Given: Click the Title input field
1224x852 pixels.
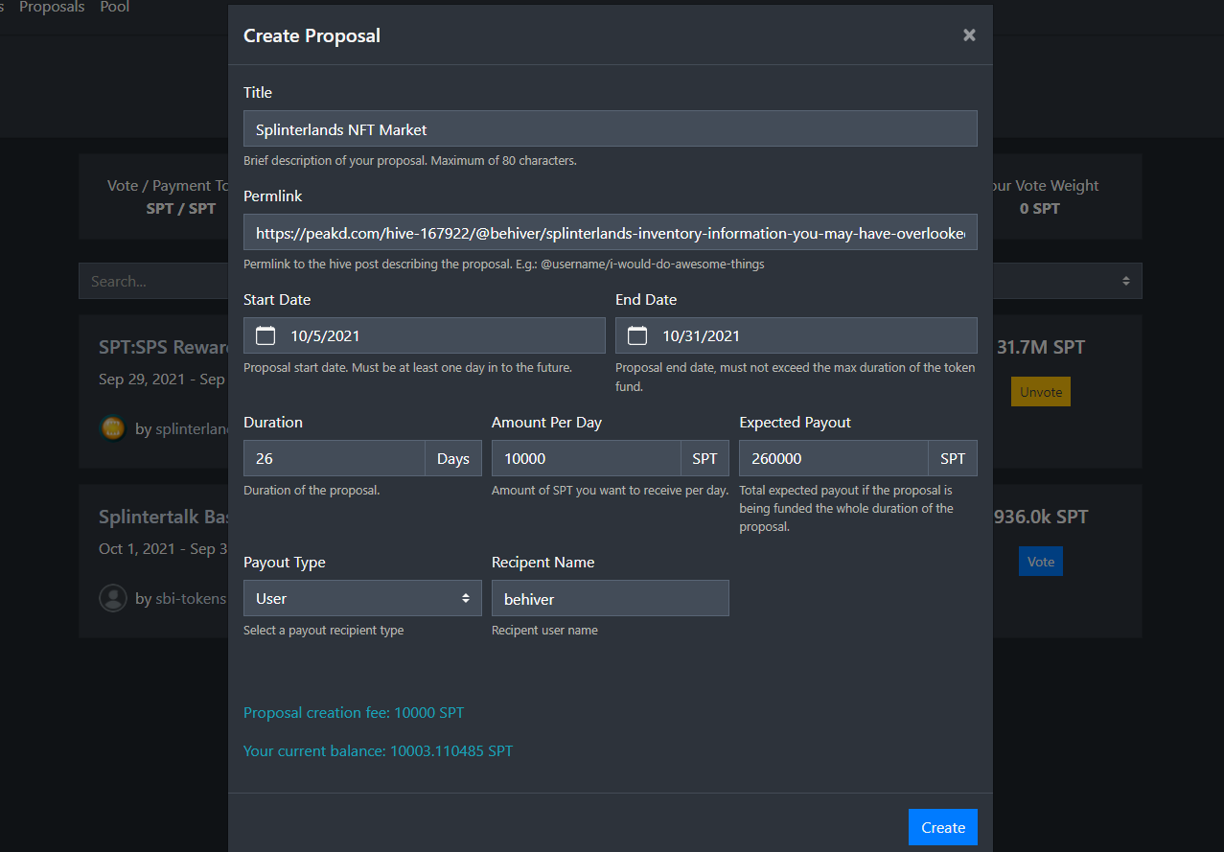Looking at the screenshot, I should 611,128.
